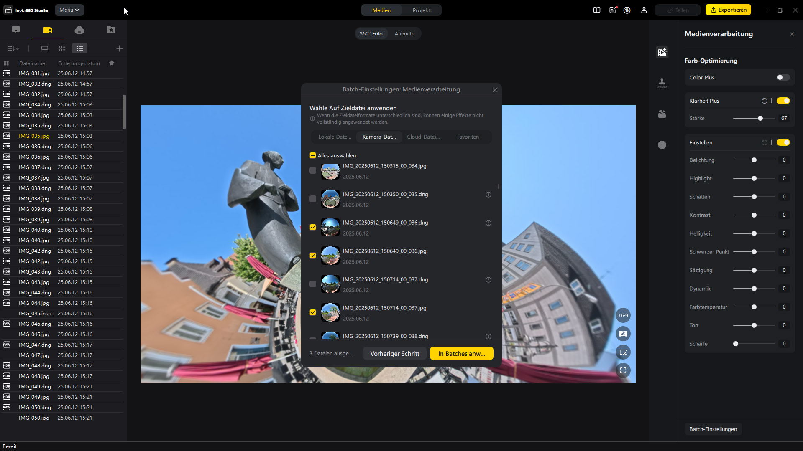Image resolution: width=803 pixels, height=451 pixels.
Task: Expand the sort options dropdown
Action: 13,49
